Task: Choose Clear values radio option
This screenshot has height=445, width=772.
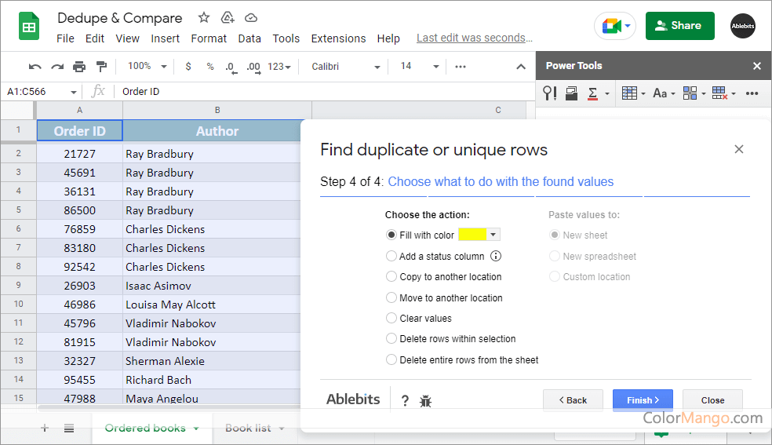Action: click(391, 319)
